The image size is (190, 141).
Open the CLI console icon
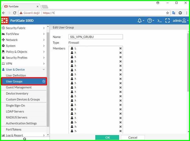point(160,21)
